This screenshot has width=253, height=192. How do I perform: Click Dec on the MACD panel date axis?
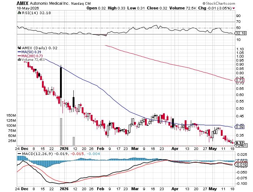tap(25, 189)
